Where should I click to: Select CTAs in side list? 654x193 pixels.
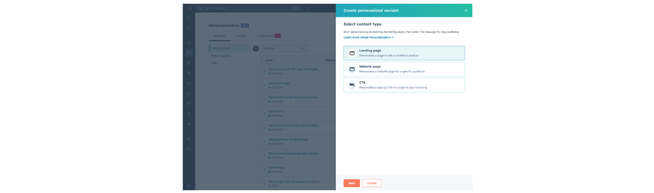(214, 63)
